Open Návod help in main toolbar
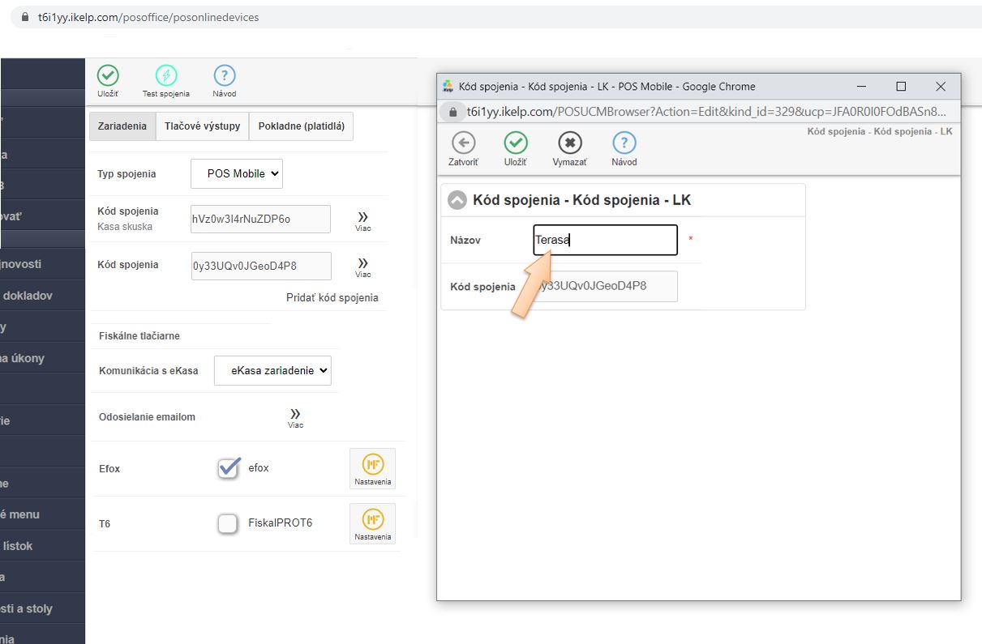 (225, 76)
